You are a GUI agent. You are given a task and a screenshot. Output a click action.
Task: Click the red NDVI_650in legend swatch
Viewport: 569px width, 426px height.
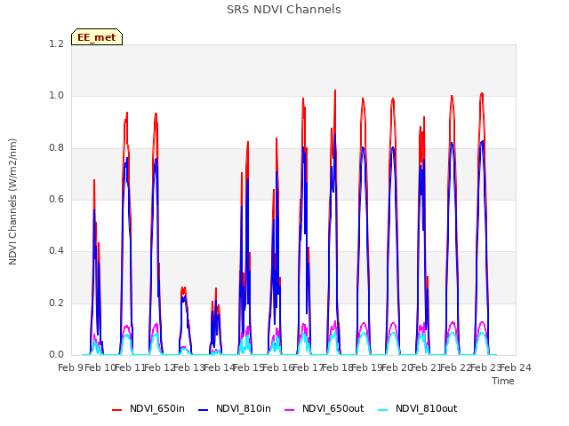(x=116, y=410)
